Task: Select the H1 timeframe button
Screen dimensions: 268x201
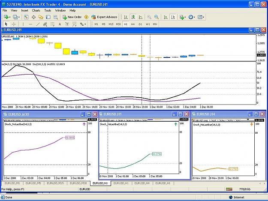Action: 126,24
